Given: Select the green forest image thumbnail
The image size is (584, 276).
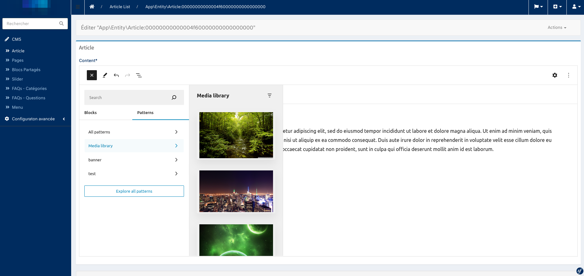Looking at the screenshot, I should 236,135.
